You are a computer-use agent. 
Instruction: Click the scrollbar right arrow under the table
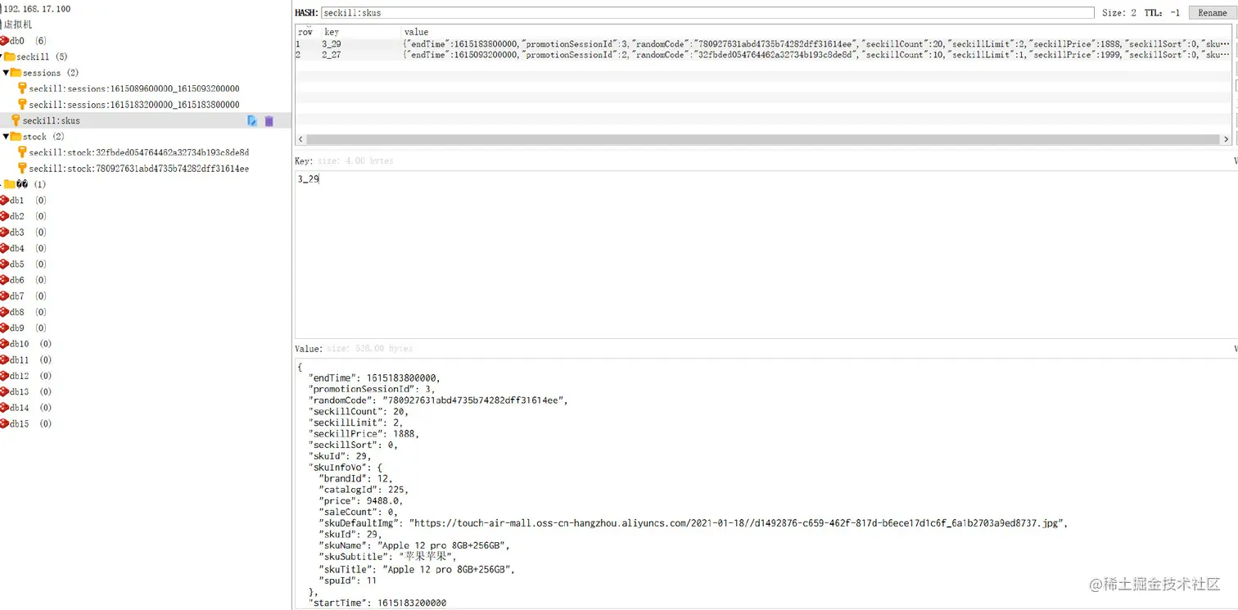pyautogui.click(x=1227, y=140)
